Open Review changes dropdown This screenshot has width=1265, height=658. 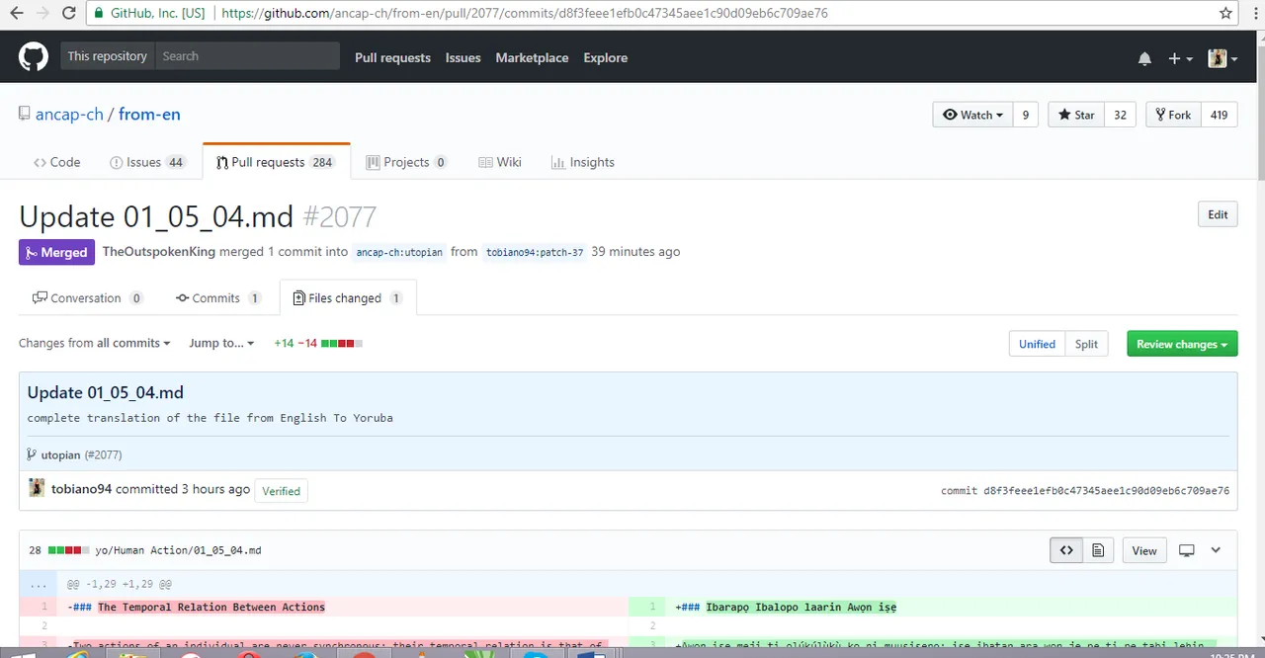point(1182,344)
